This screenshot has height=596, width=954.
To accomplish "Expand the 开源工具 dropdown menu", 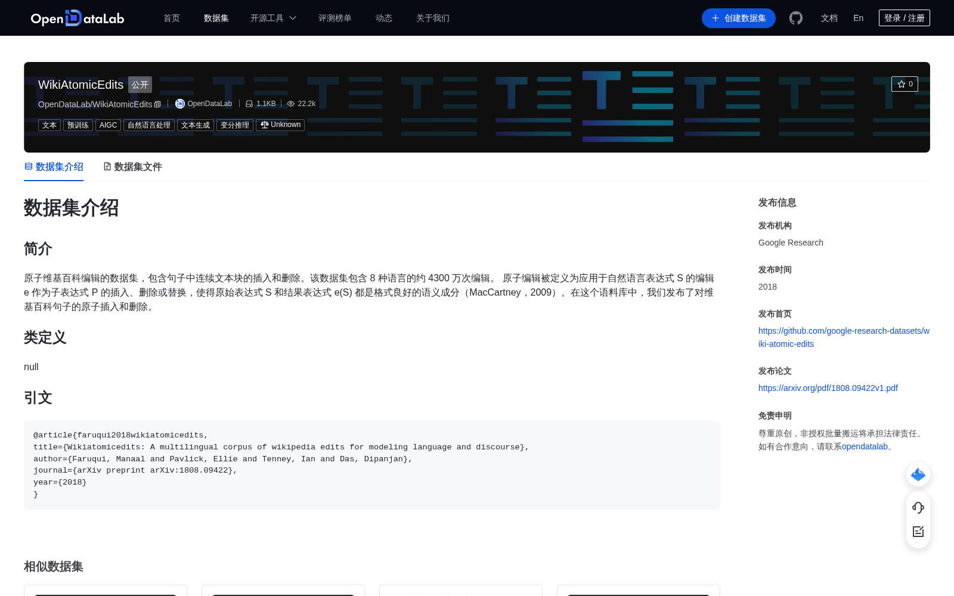I will pos(273,18).
